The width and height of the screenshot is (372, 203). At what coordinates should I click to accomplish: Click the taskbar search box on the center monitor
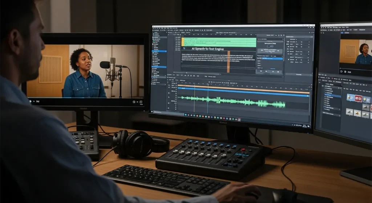[x=169, y=113]
